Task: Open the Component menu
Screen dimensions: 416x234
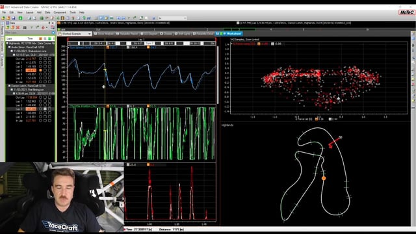Action: [60, 12]
